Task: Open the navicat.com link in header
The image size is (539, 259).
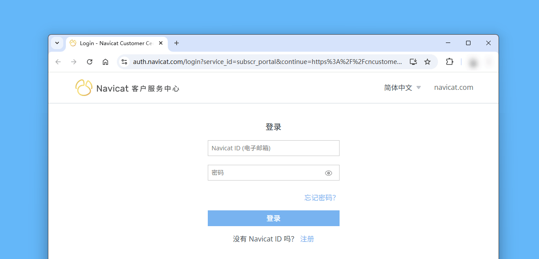Action: point(453,87)
